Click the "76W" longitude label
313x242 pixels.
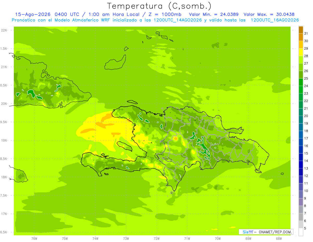34,239
